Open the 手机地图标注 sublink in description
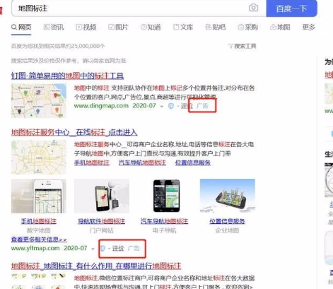The height and width of the screenshot is (289, 333). (92, 163)
